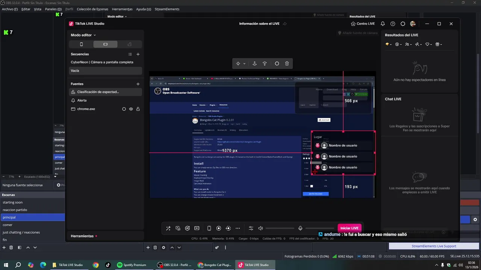Switch to landscape layout
Viewport: 481px width, 270px height.
(x=105, y=44)
